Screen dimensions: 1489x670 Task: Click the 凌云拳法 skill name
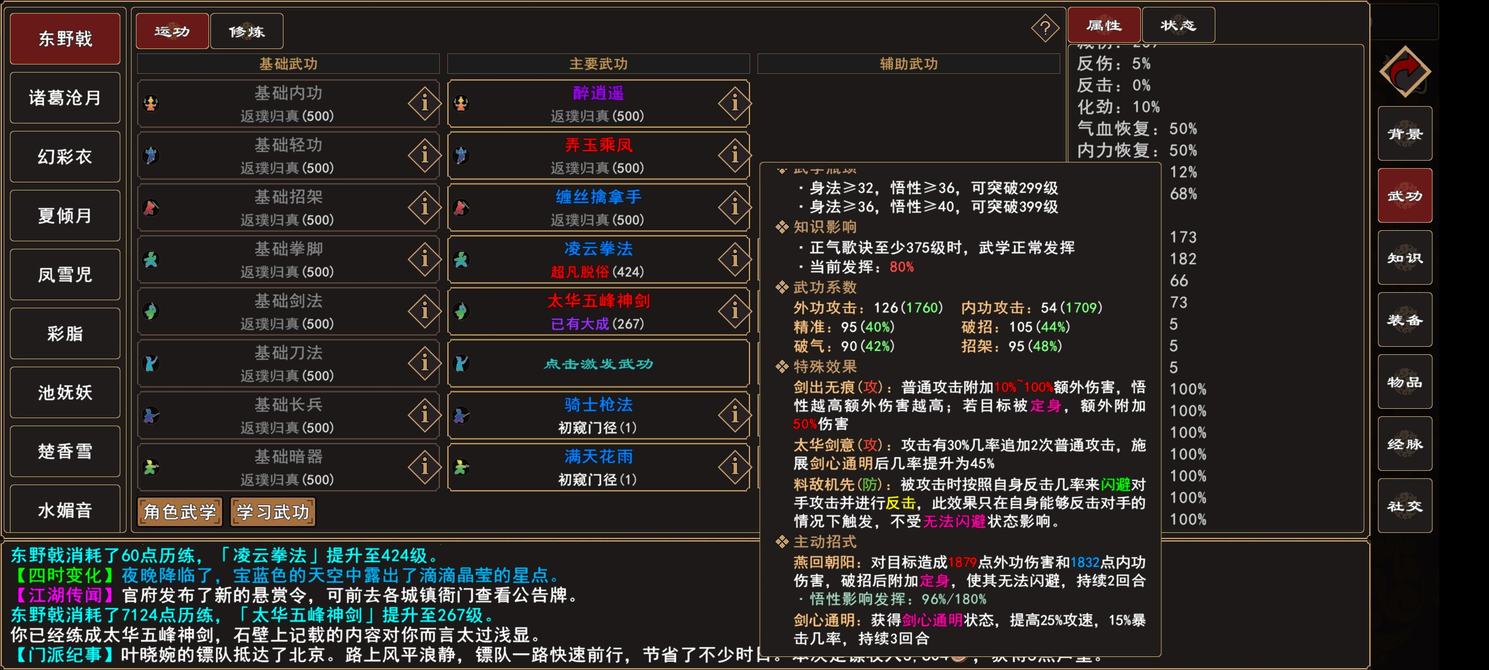(598, 249)
